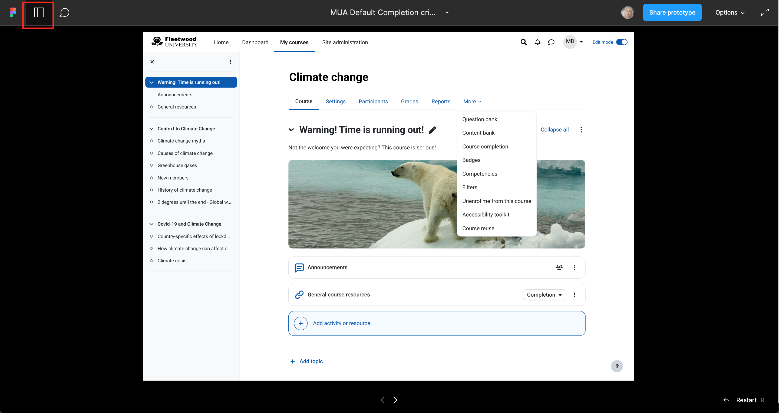
Task: Open the Figma Options dropdown
Action: [x=730, y=12]
